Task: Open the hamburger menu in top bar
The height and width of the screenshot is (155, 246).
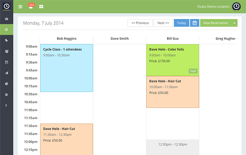Action: pos(20,7)
